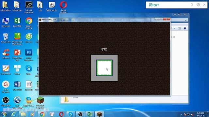Select the Google Chrome desktop shortcut

click(x=29, y=23)
